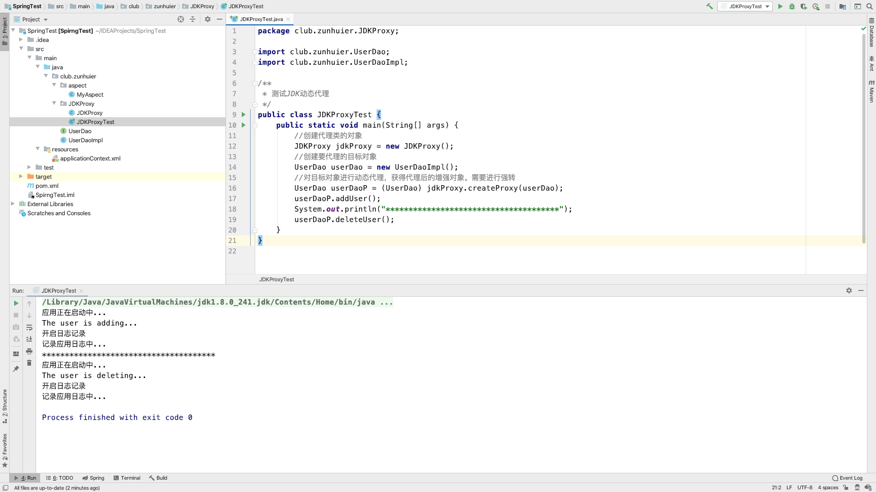Click stop icon in Run panel
The height and width of the screenshot is (492, 876).
click(16, 315)
